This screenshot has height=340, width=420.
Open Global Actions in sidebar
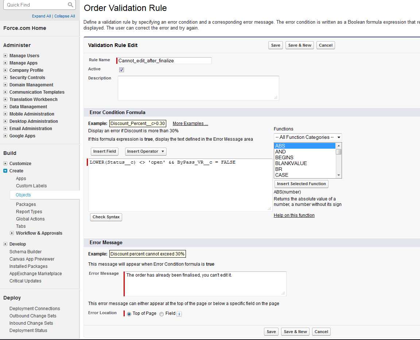(30, 219)
